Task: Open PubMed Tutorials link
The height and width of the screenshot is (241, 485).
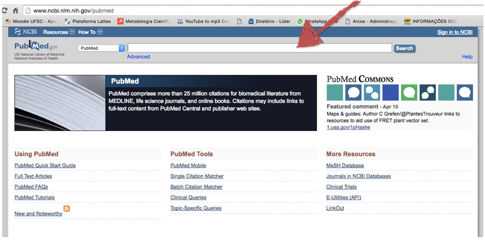Action: [35, 197]
